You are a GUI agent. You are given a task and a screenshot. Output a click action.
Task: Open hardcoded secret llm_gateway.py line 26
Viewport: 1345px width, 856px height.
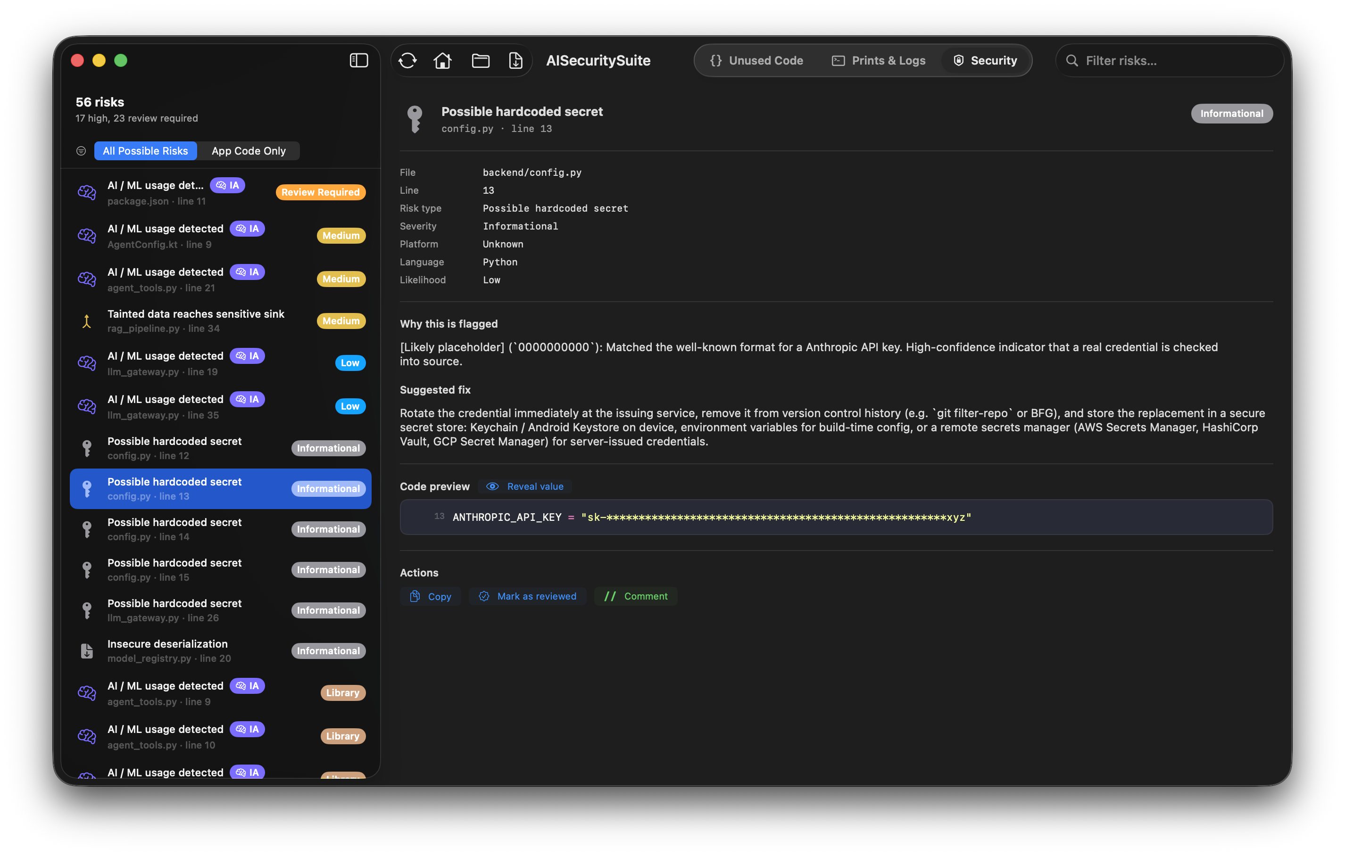point(221,610)
